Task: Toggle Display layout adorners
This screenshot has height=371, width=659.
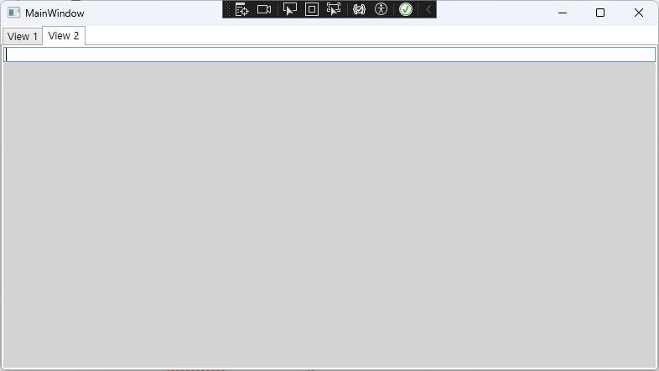Action: (x=312, y=9)
